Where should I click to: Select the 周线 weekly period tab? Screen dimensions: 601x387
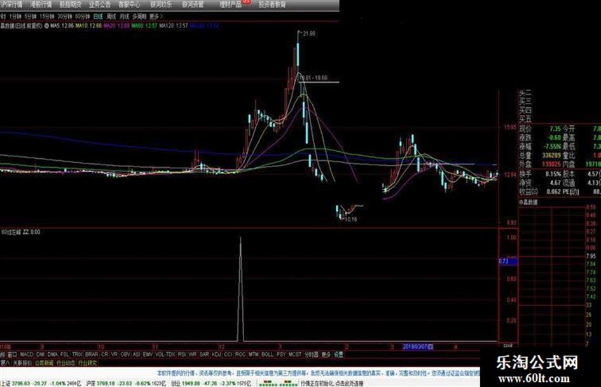pos(111,17)
